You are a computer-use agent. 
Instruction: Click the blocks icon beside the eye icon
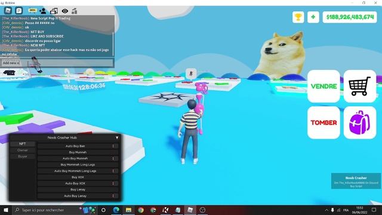coord(75,11)
